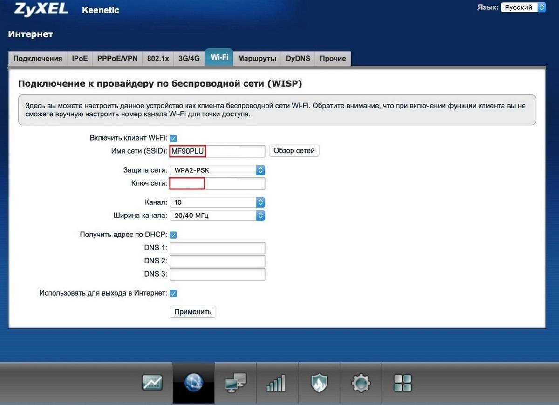Toggle the 'Включить клиент Wi-Fi' checkbox
This screenshot has height=405, width=559.
pos(173,138)
